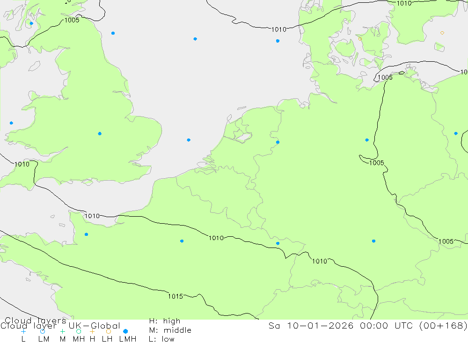Click the 1005 label over Czech region
Viewport: 468px width, 343px height.
[x=446, y=241]
